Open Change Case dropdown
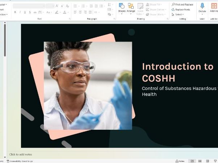This screenshot has height=163, width=218. [x=49, y=12]
